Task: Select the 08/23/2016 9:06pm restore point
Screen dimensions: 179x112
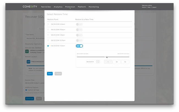Action: click(x=48, y=30)
